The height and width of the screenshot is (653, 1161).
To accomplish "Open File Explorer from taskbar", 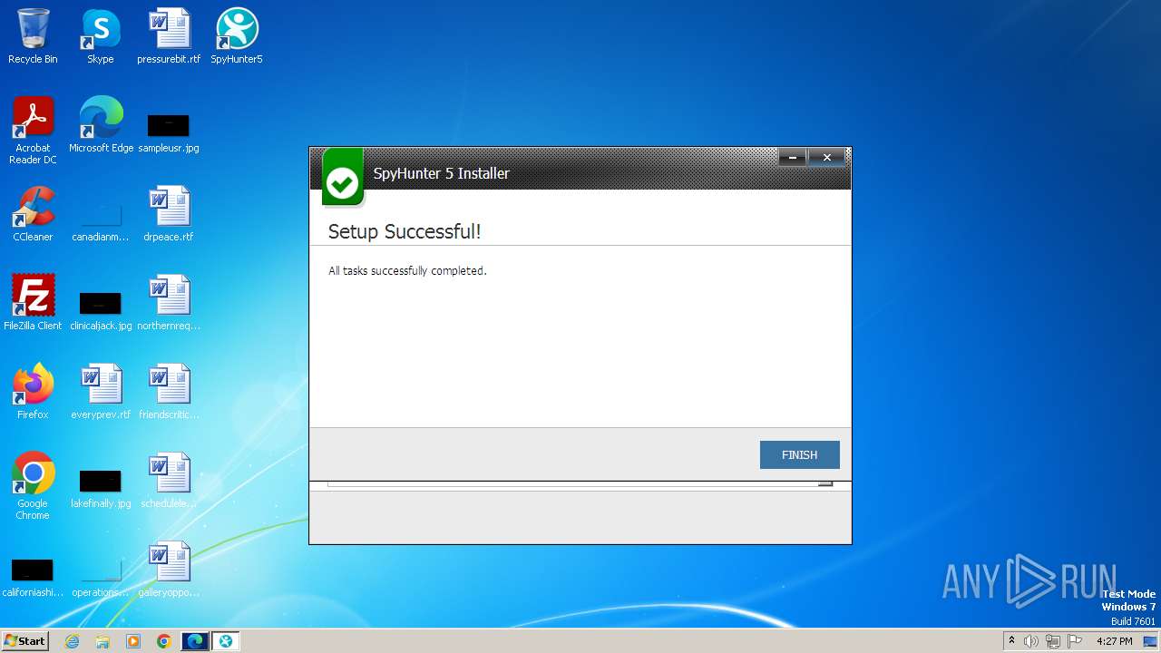I will coord(102,641).
